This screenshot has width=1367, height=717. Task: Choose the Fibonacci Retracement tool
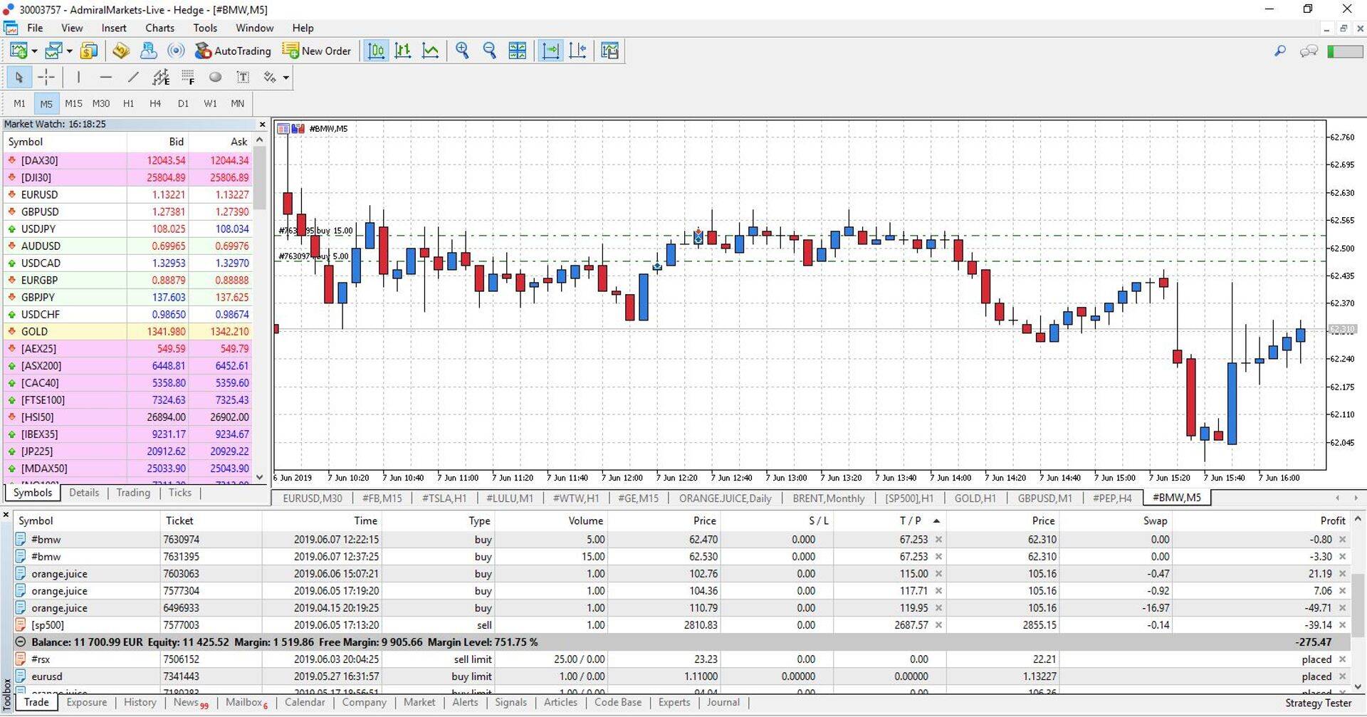188,77
